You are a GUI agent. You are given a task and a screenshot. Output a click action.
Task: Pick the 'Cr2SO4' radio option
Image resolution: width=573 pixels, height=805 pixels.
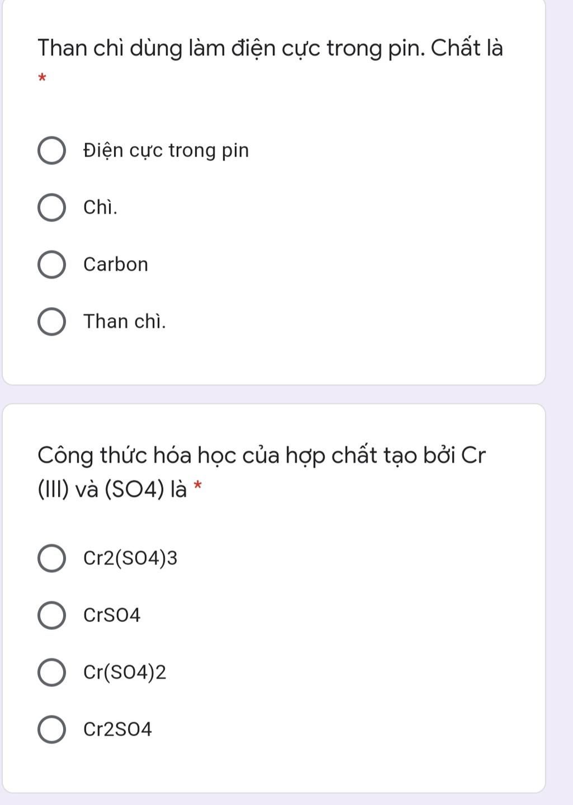51,729
